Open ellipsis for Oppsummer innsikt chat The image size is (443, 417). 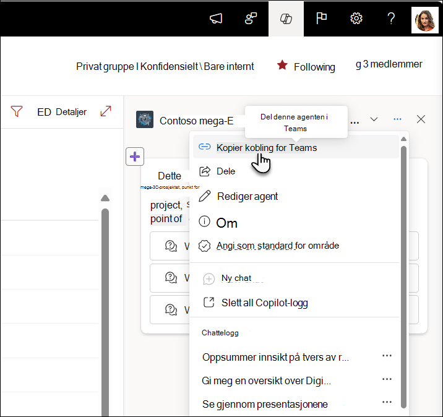click(387, 355)
